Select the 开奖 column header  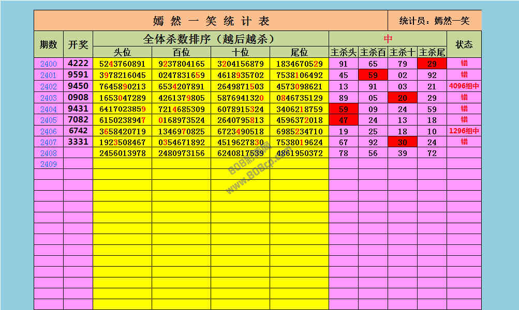tap(78, 44)
